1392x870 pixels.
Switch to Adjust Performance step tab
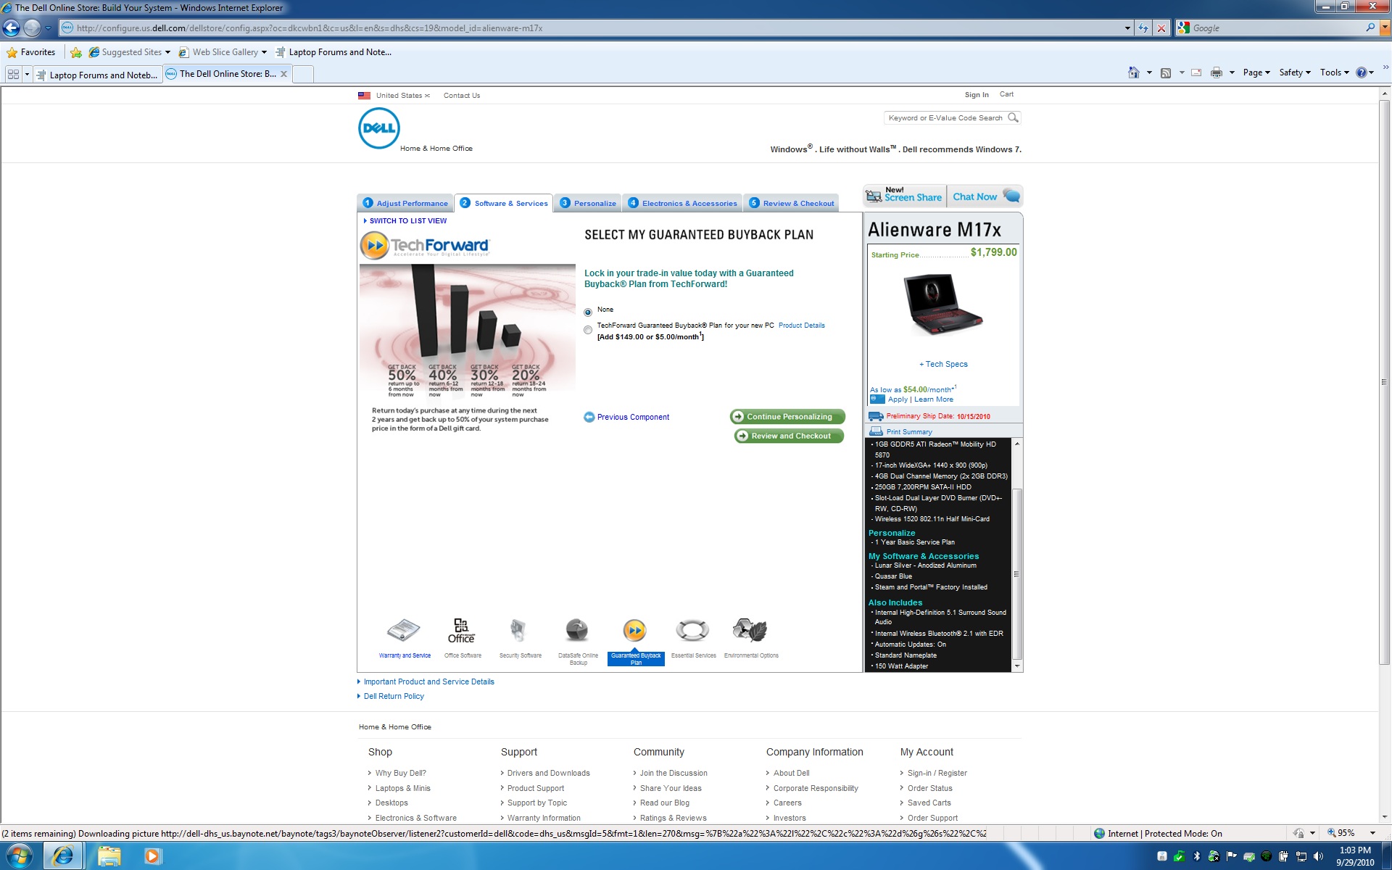tap(405, 203)
